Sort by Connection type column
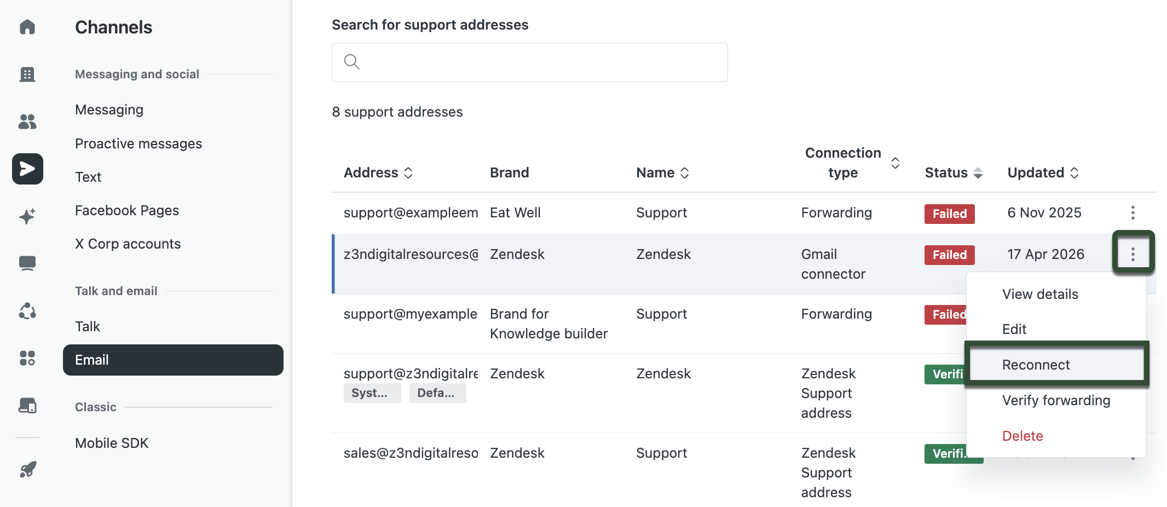This screenshot has width=1167, height=507. point(852,163)
